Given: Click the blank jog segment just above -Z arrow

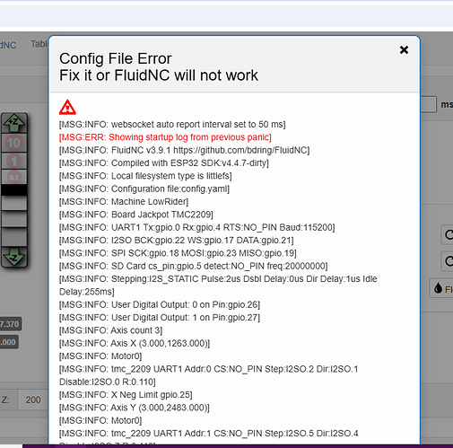Looking at the screenshot, I should click(14, 237).
